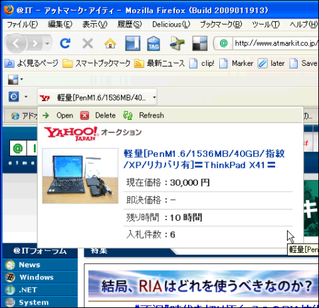Click the small checkered toolbar icon

click(13, 79)
